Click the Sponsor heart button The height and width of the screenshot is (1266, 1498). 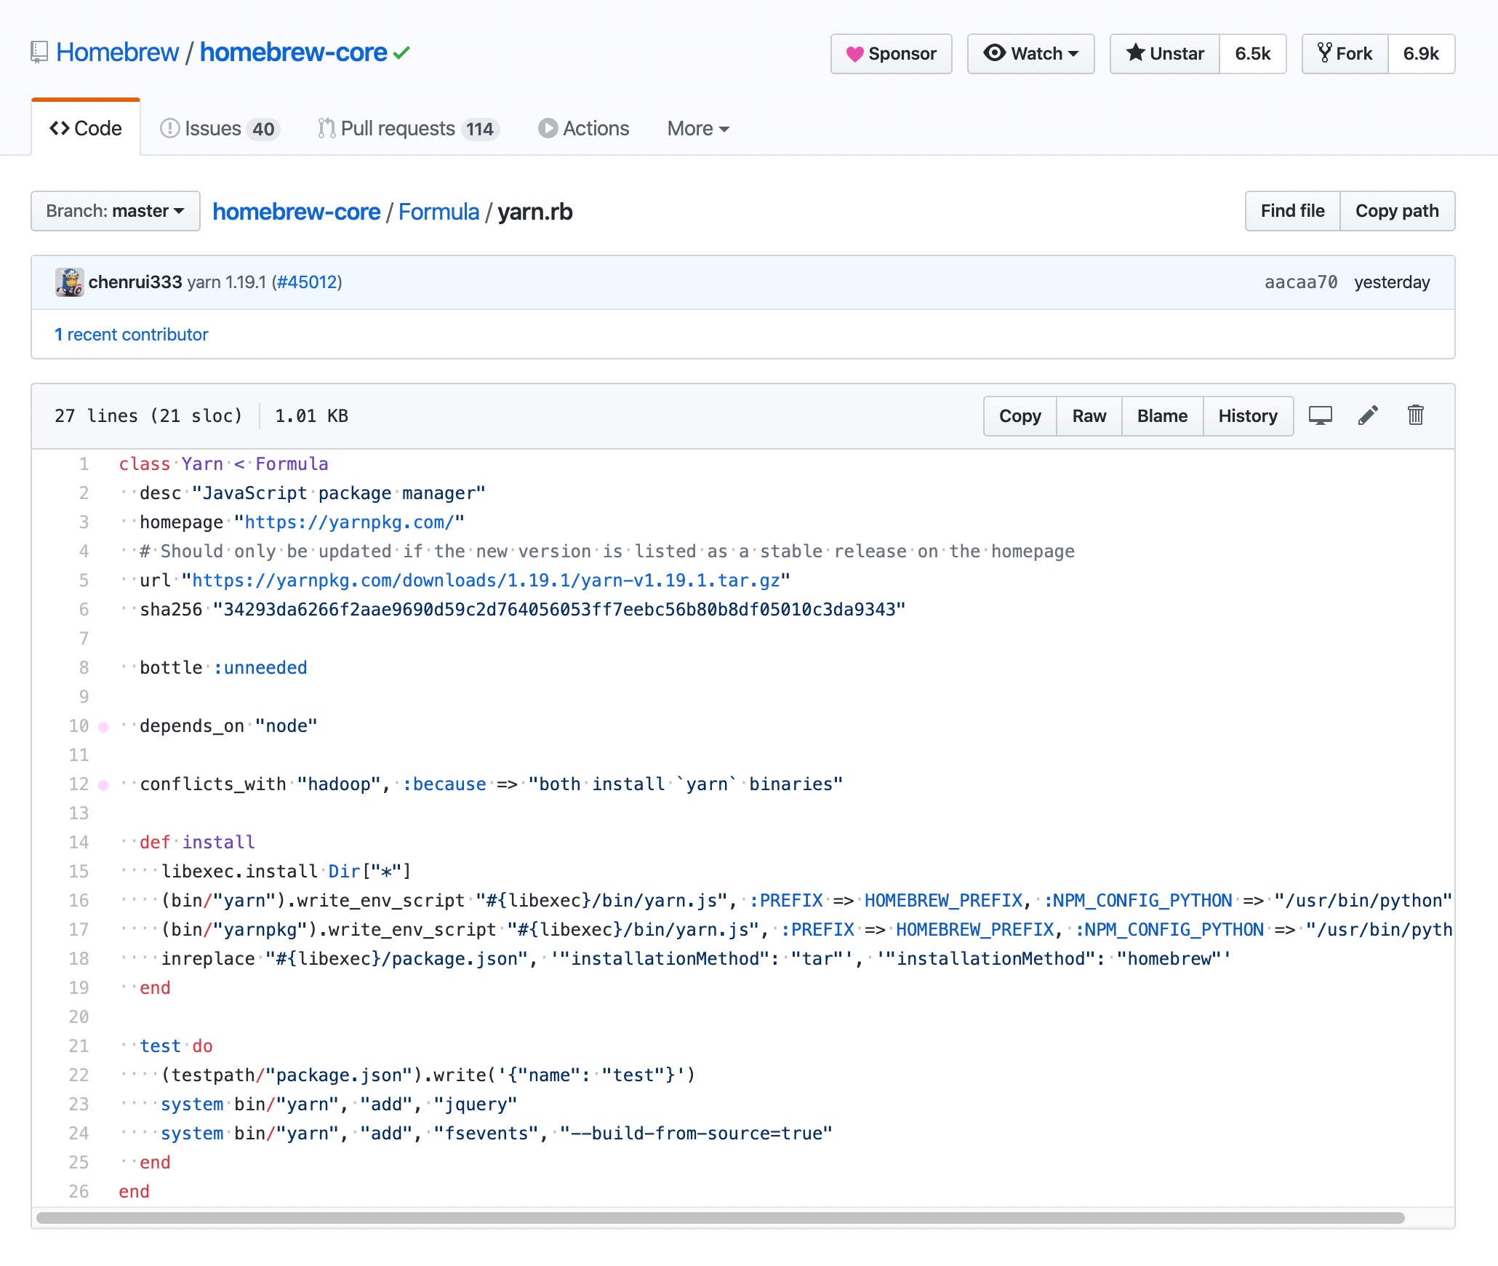pyautogui.click(x=891, y=54)
